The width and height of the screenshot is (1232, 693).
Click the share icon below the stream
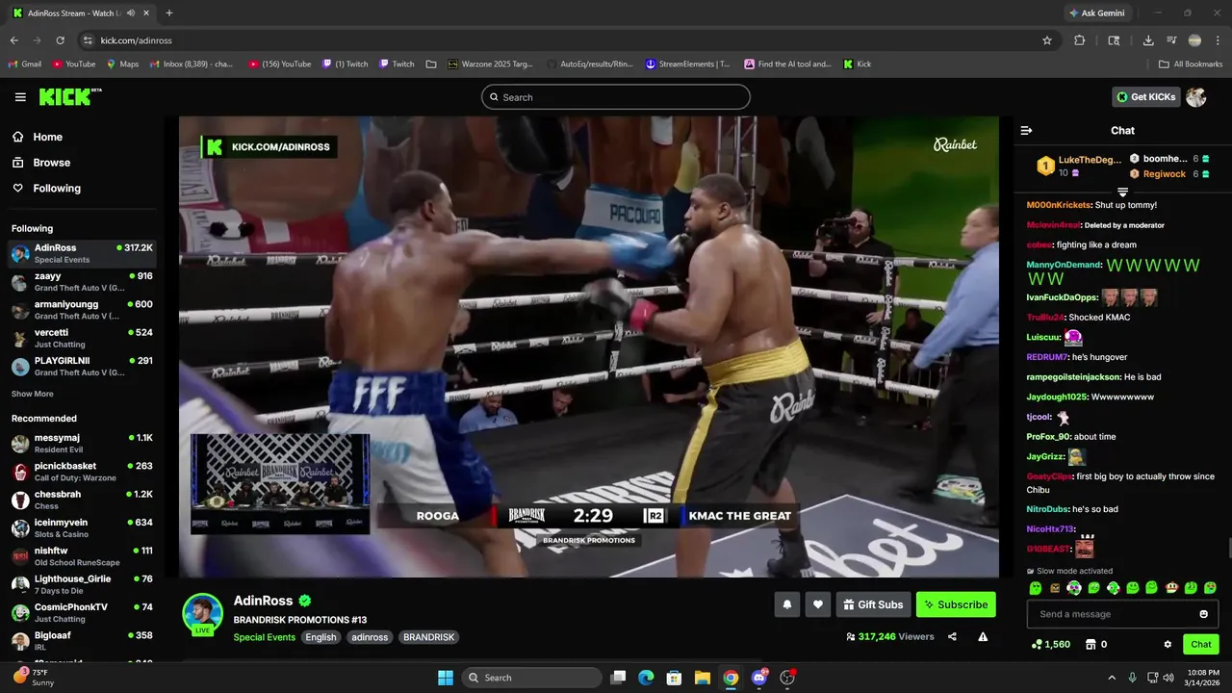pyautogui.click(x=952, y=636)
